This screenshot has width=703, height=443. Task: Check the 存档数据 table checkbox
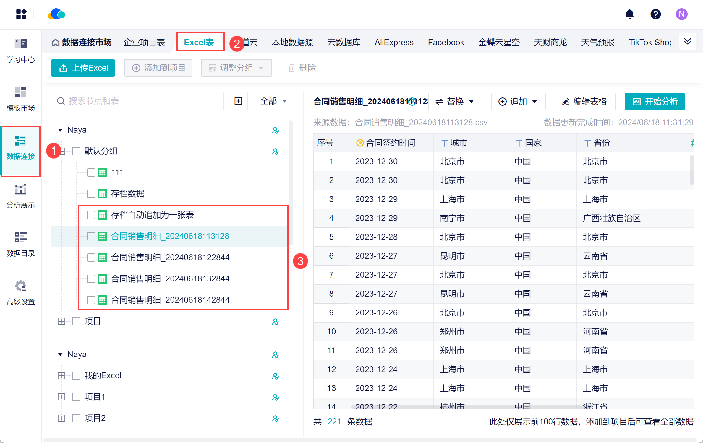91,193
